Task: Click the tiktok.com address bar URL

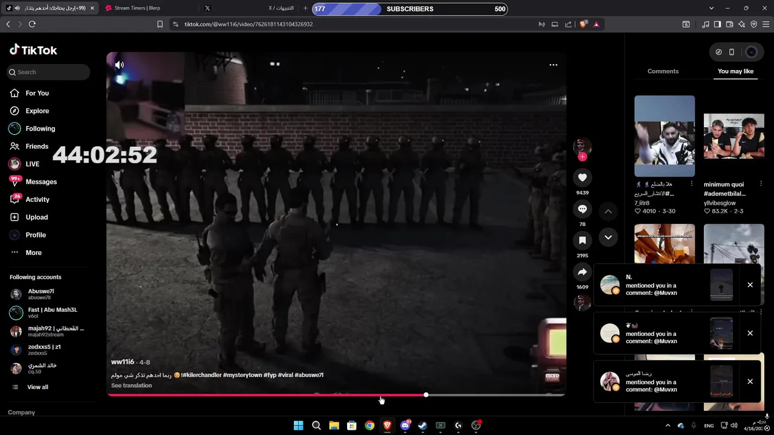Action: point(249,24)
